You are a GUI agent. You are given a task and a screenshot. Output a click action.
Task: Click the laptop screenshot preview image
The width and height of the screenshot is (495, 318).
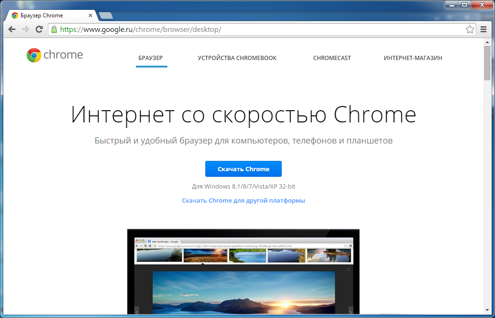pos(243,272)
